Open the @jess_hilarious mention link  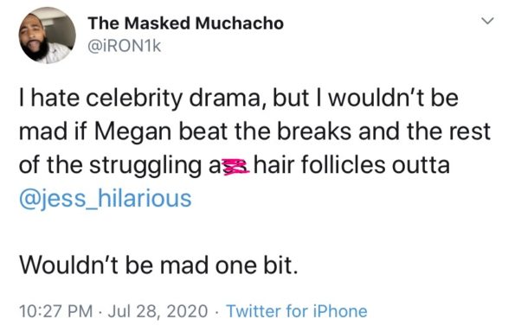click(105, 199)
